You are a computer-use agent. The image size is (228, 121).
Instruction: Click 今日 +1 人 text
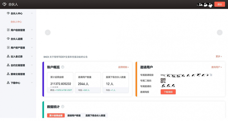click(110, 90)
